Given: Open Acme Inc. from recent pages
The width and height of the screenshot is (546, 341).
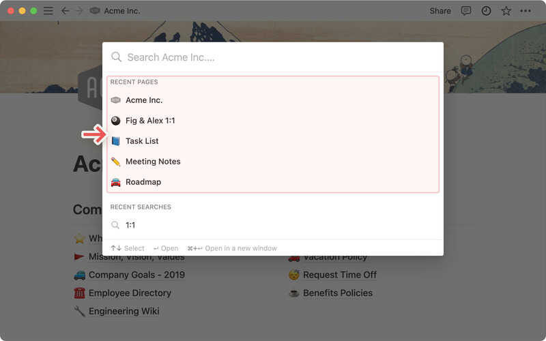Looking at the screenshot, I should click(x=273, y=100).
